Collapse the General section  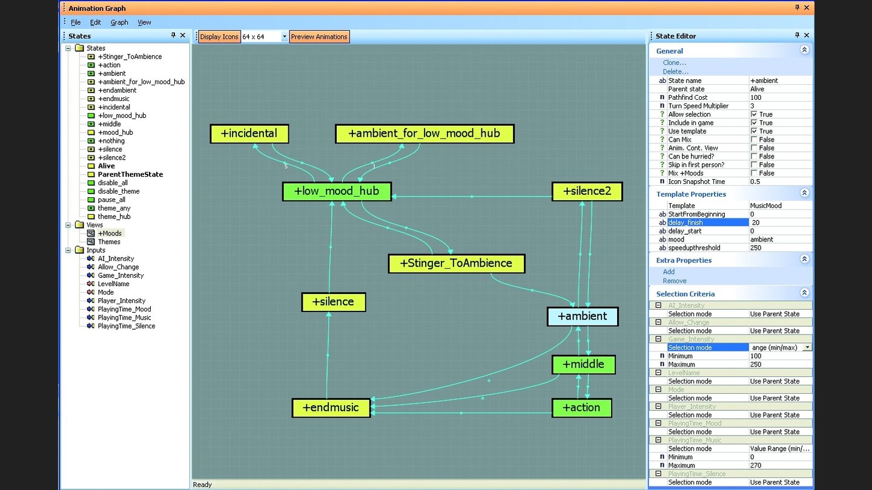pos(804,50)
